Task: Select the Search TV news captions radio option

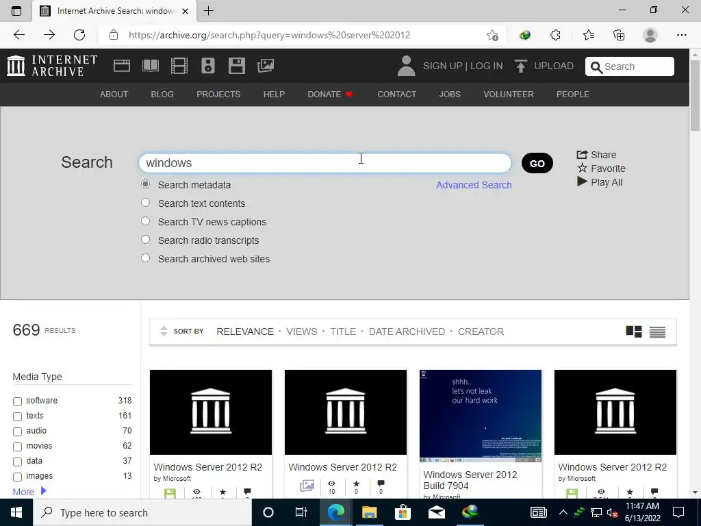Action: (145, 221)
